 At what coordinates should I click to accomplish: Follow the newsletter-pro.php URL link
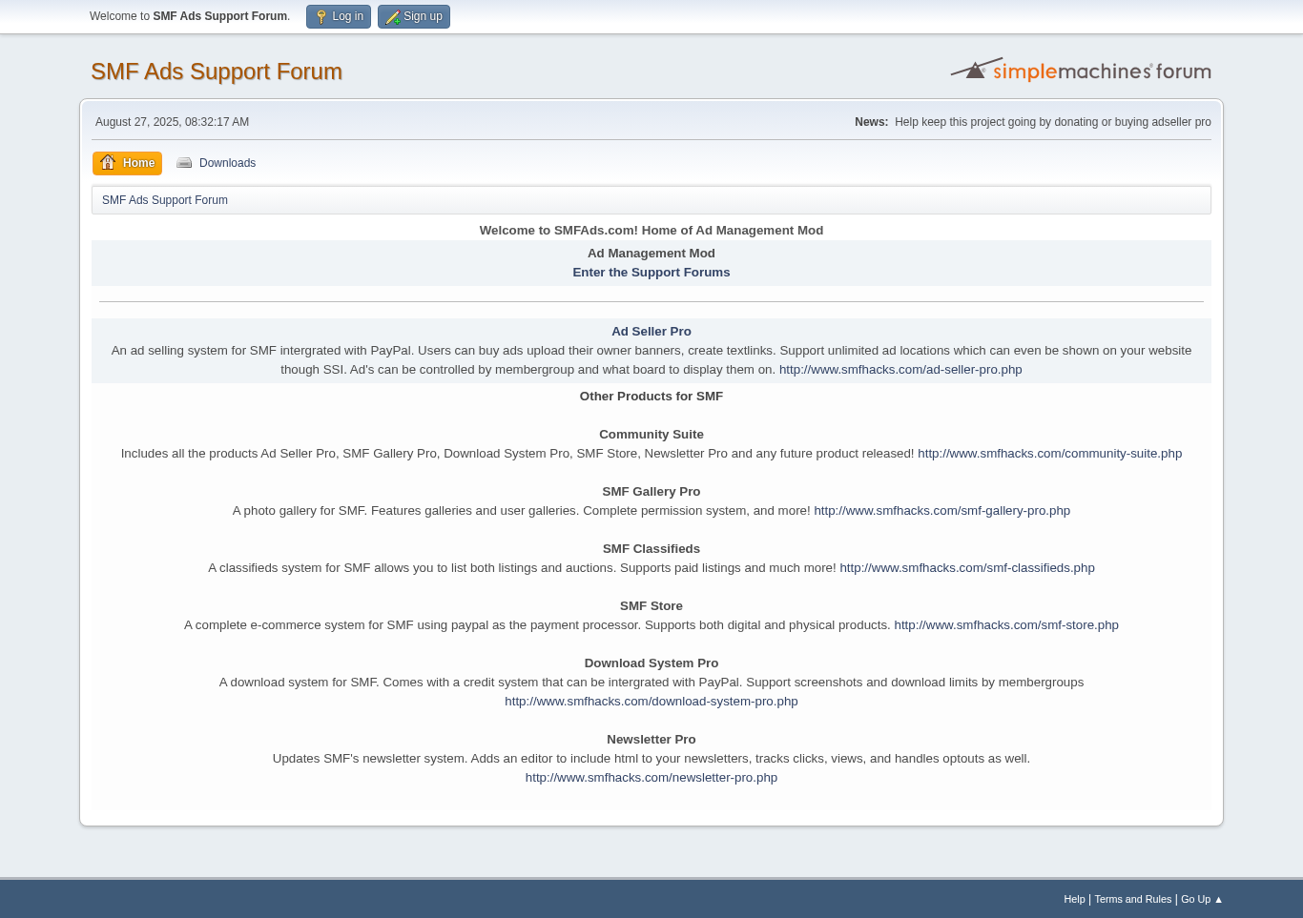pos(651,778)
